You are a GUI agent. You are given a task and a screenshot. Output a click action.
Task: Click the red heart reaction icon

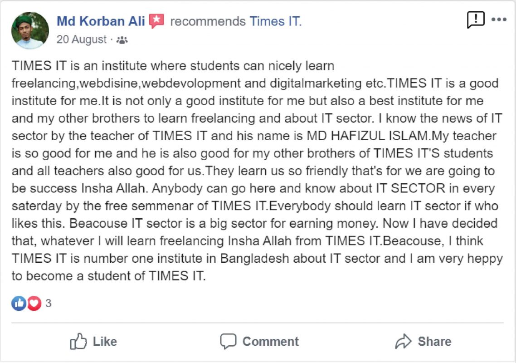click(34, 303)
